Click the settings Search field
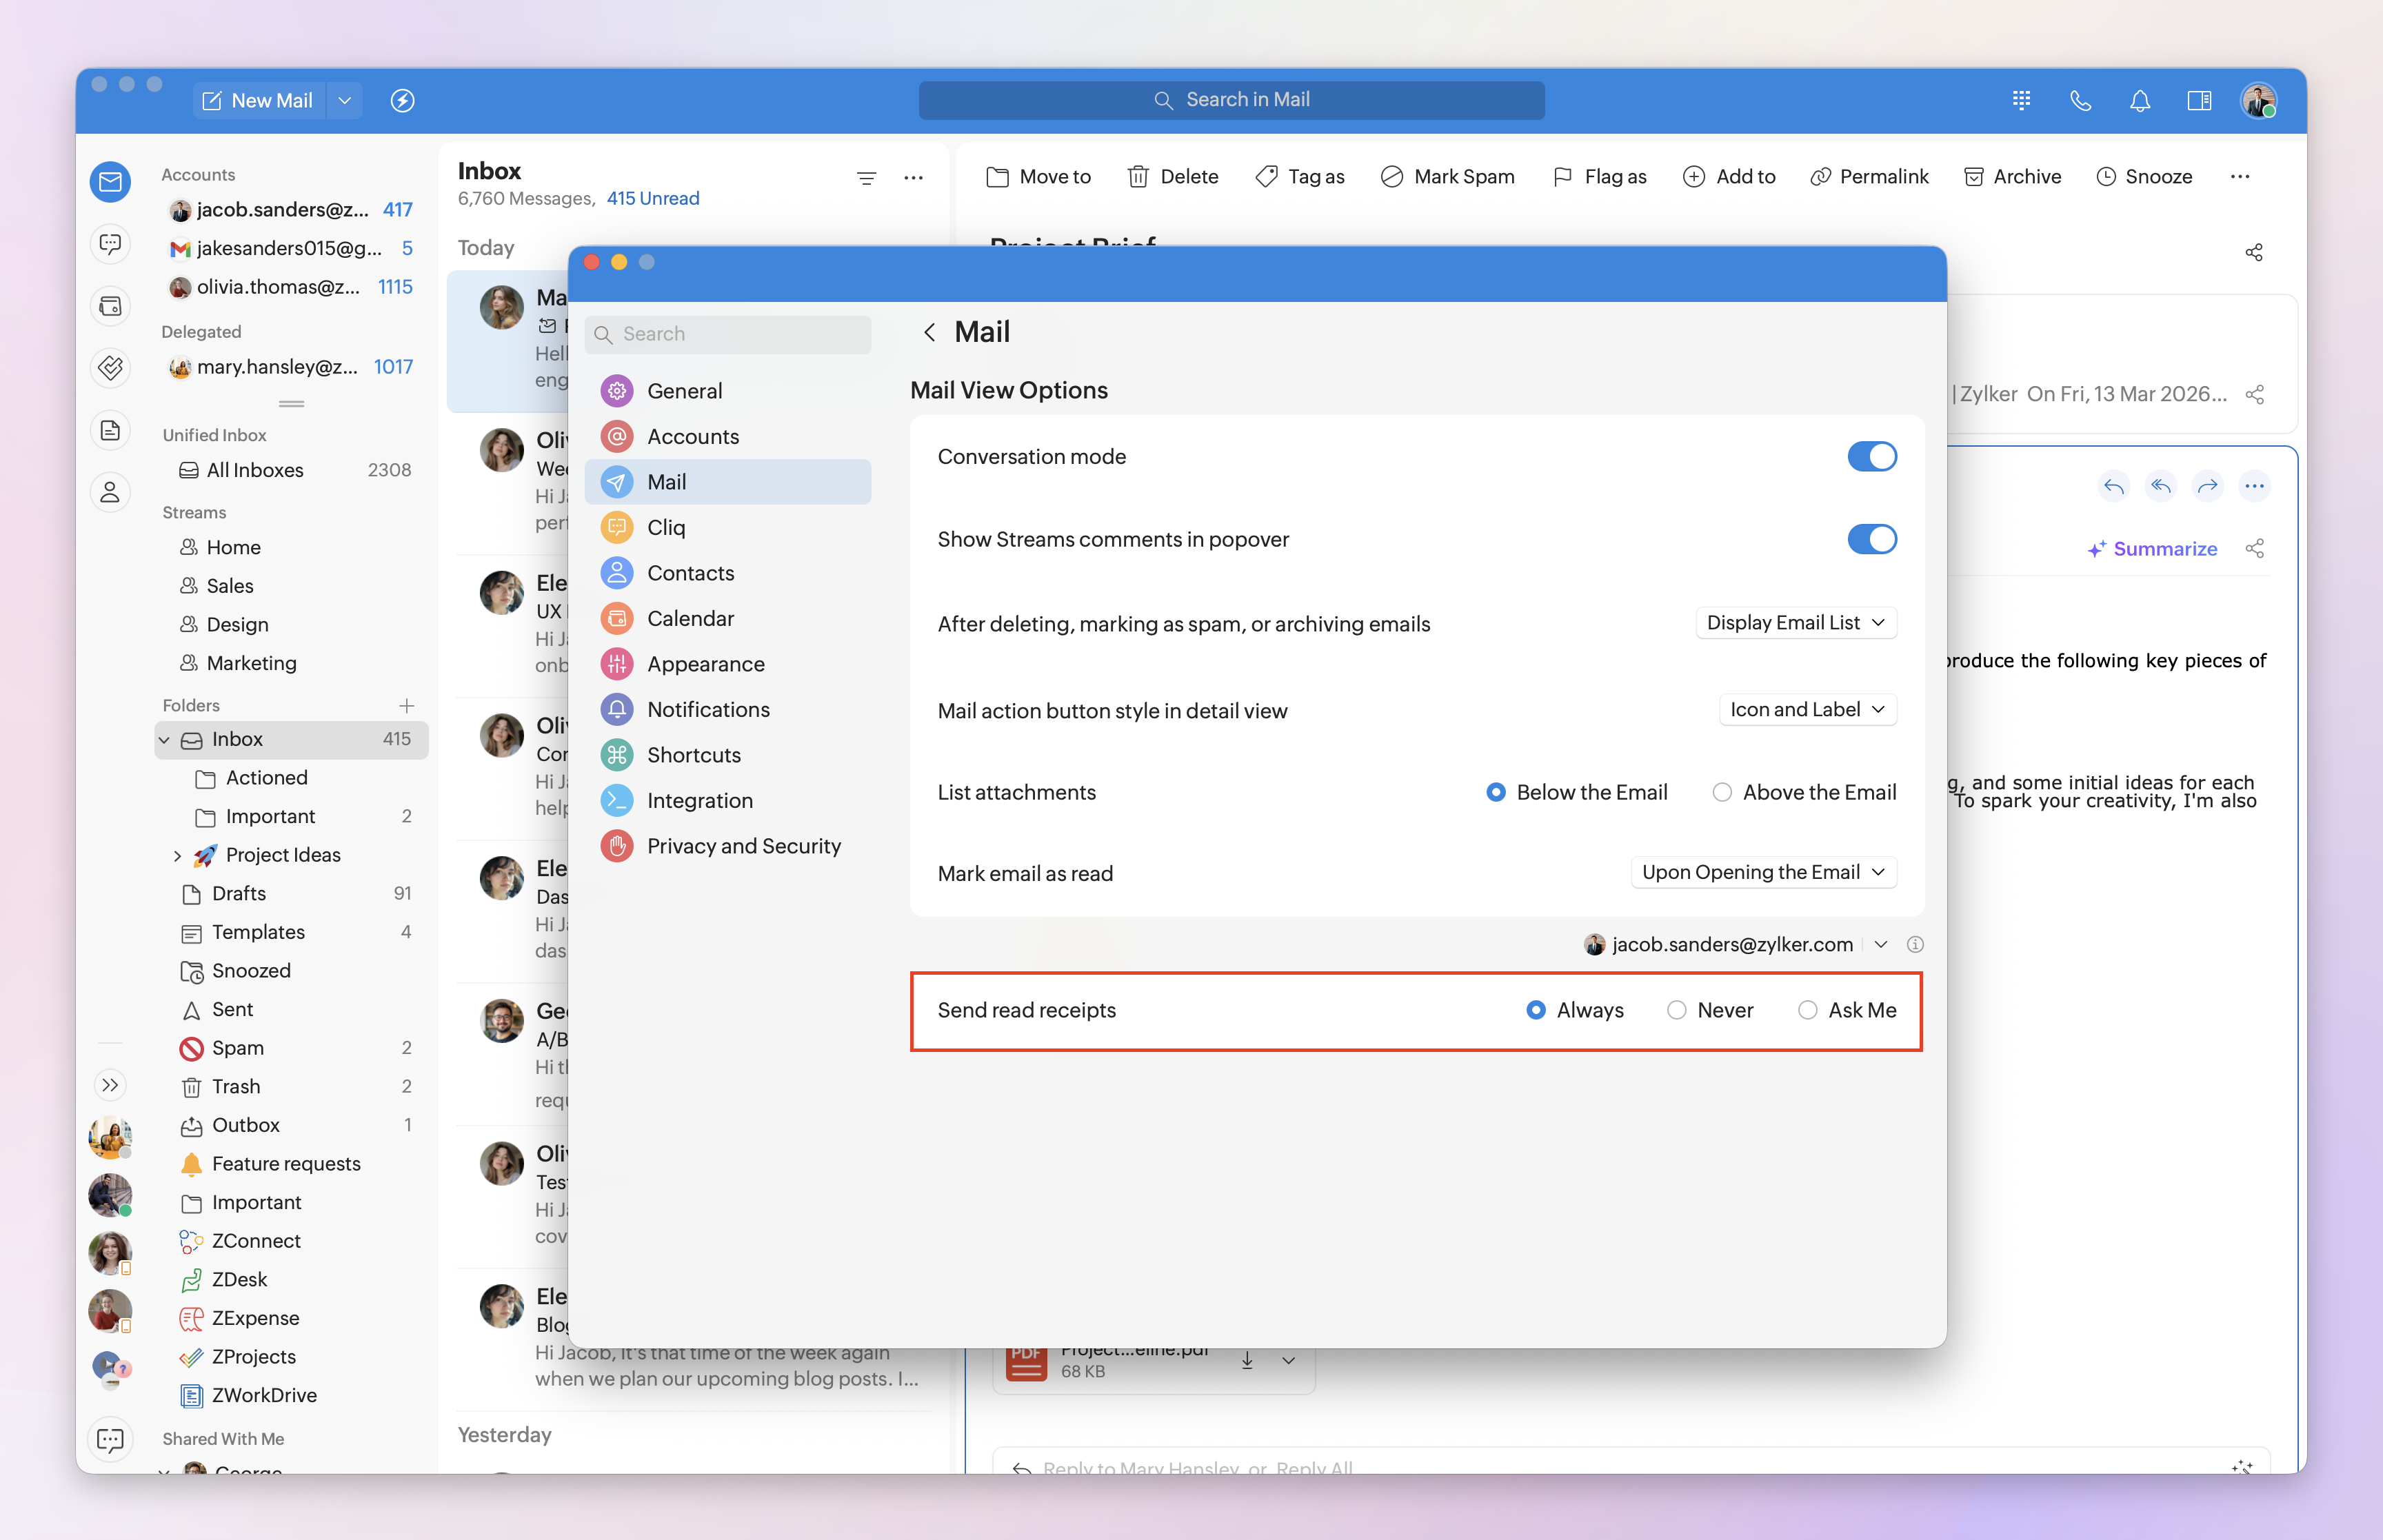 728,334
